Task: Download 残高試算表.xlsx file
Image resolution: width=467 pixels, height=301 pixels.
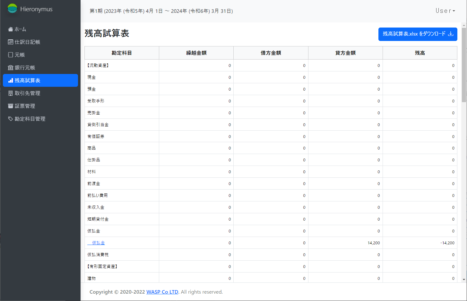Action: pos(418,34)
